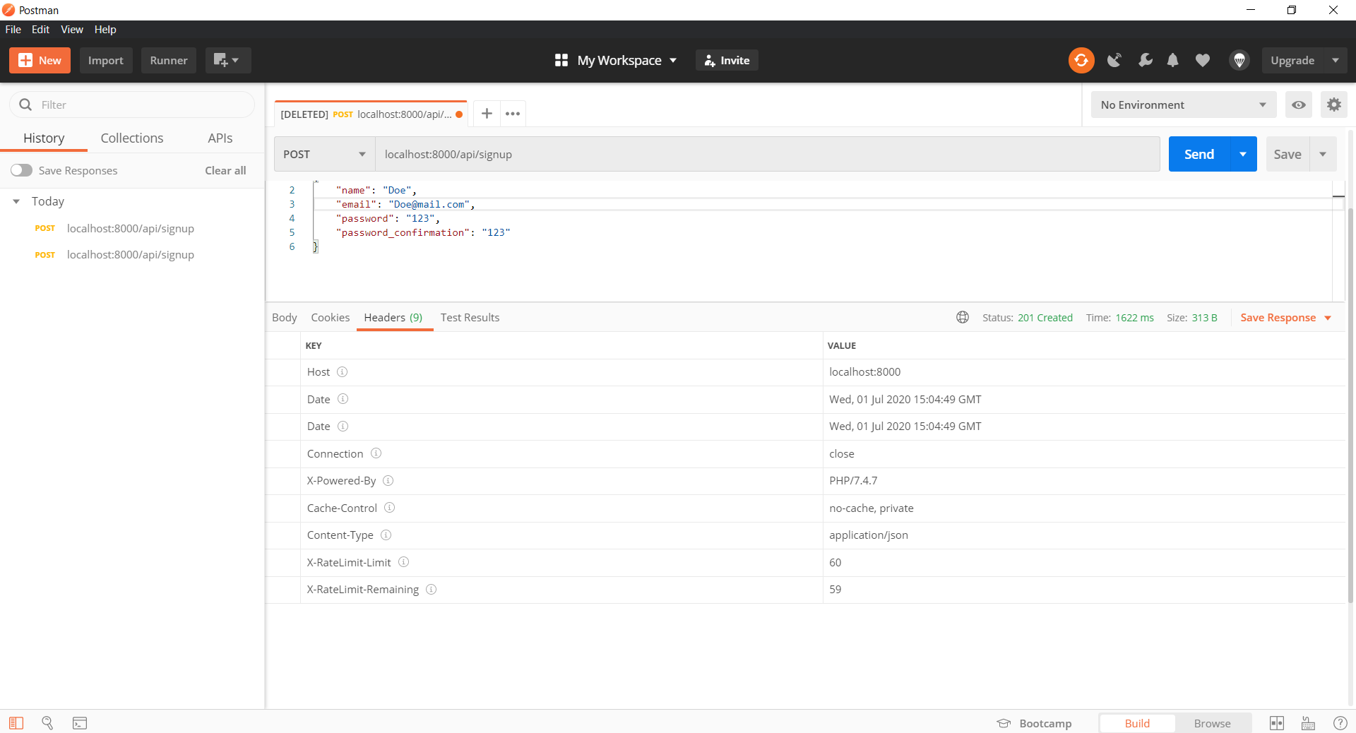Open the console with the terminal icon
The image size is (1356, 733).
click(x=79, y=722)
